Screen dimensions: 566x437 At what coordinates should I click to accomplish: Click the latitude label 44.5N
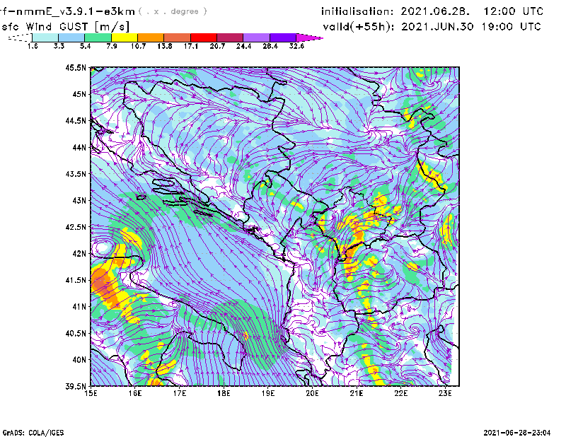point(76,120)
